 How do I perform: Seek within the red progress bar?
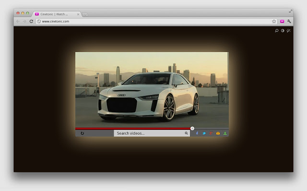pyautogui.click(x=133, y=128)
